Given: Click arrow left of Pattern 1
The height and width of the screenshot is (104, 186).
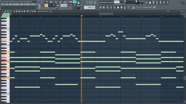Looking at the screenshot, I should tap(83, 8).
